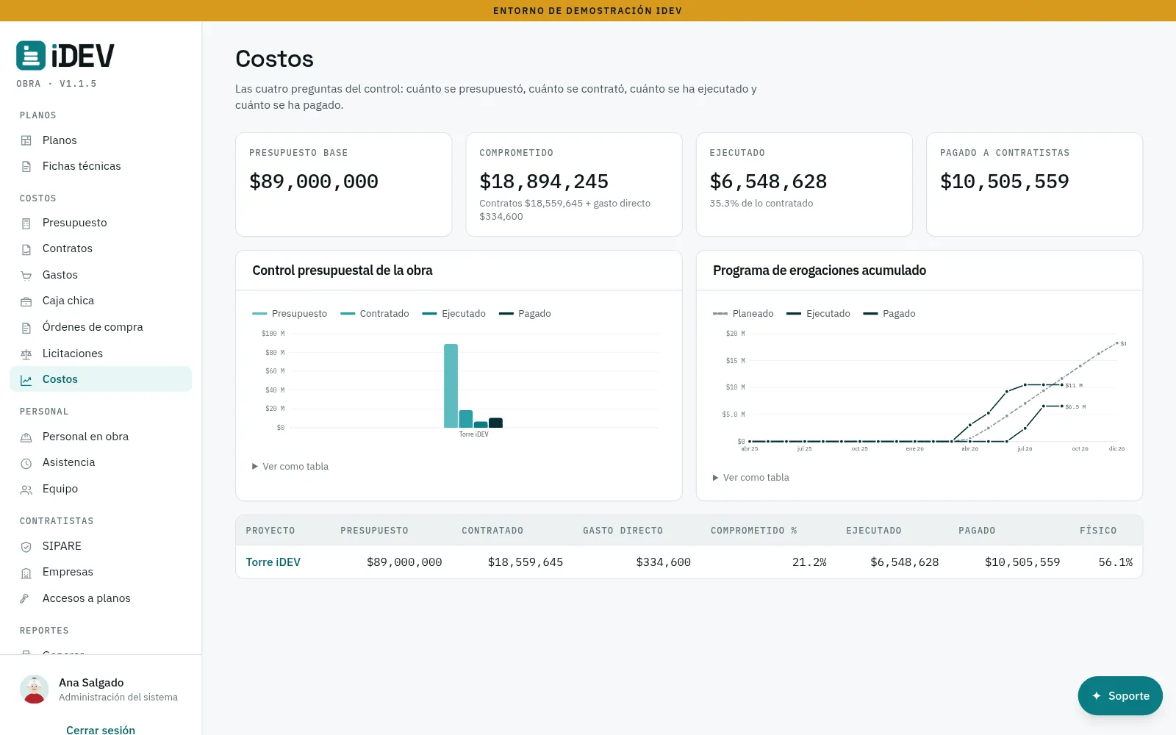This screenshot has height=735, width=1176.
Task: Click the Costos chart icon in sidebar
Action: click(x=26, y=380)
